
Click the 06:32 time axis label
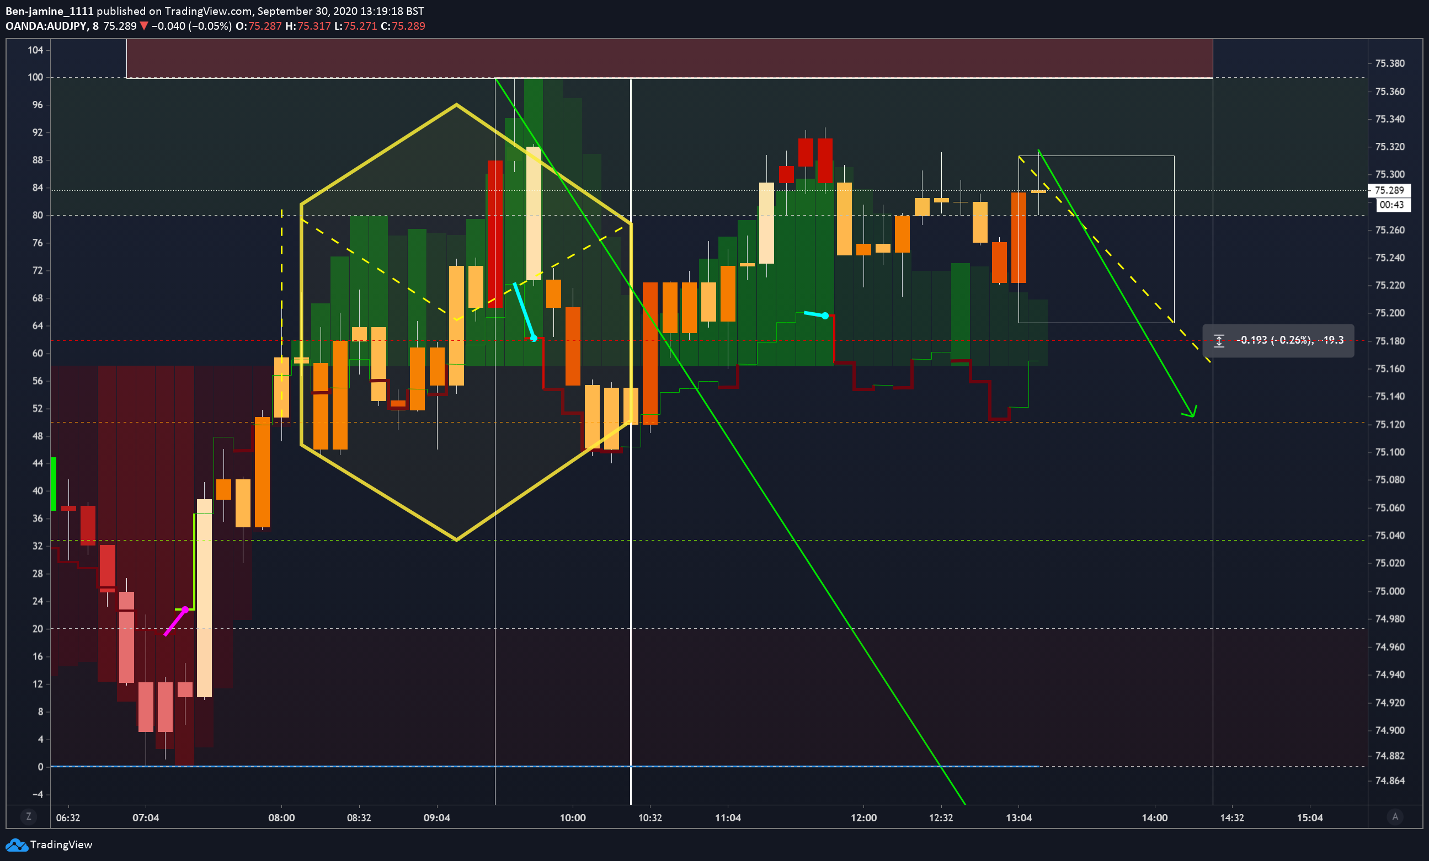click(68, 817)
